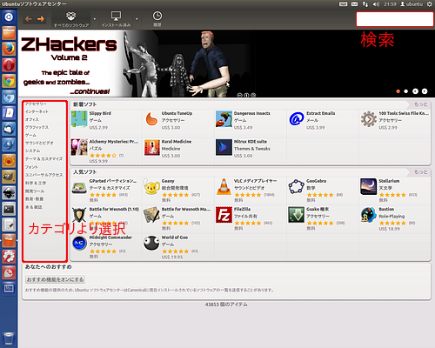
Task: Open the All Software (すべてのソフトウェア) view
Action: (x=71, y=19)
